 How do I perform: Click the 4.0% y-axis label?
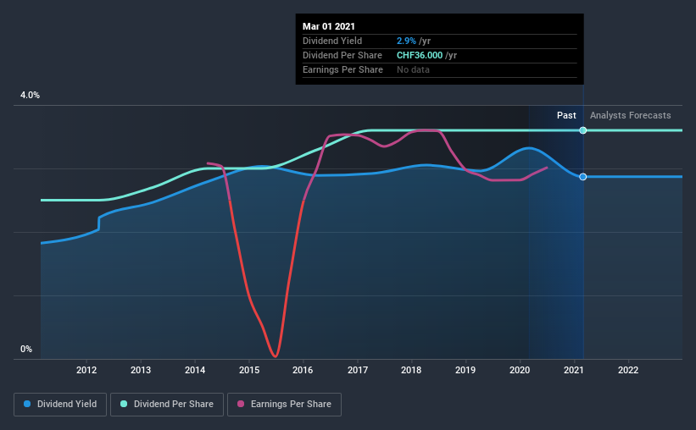(30, 96)
